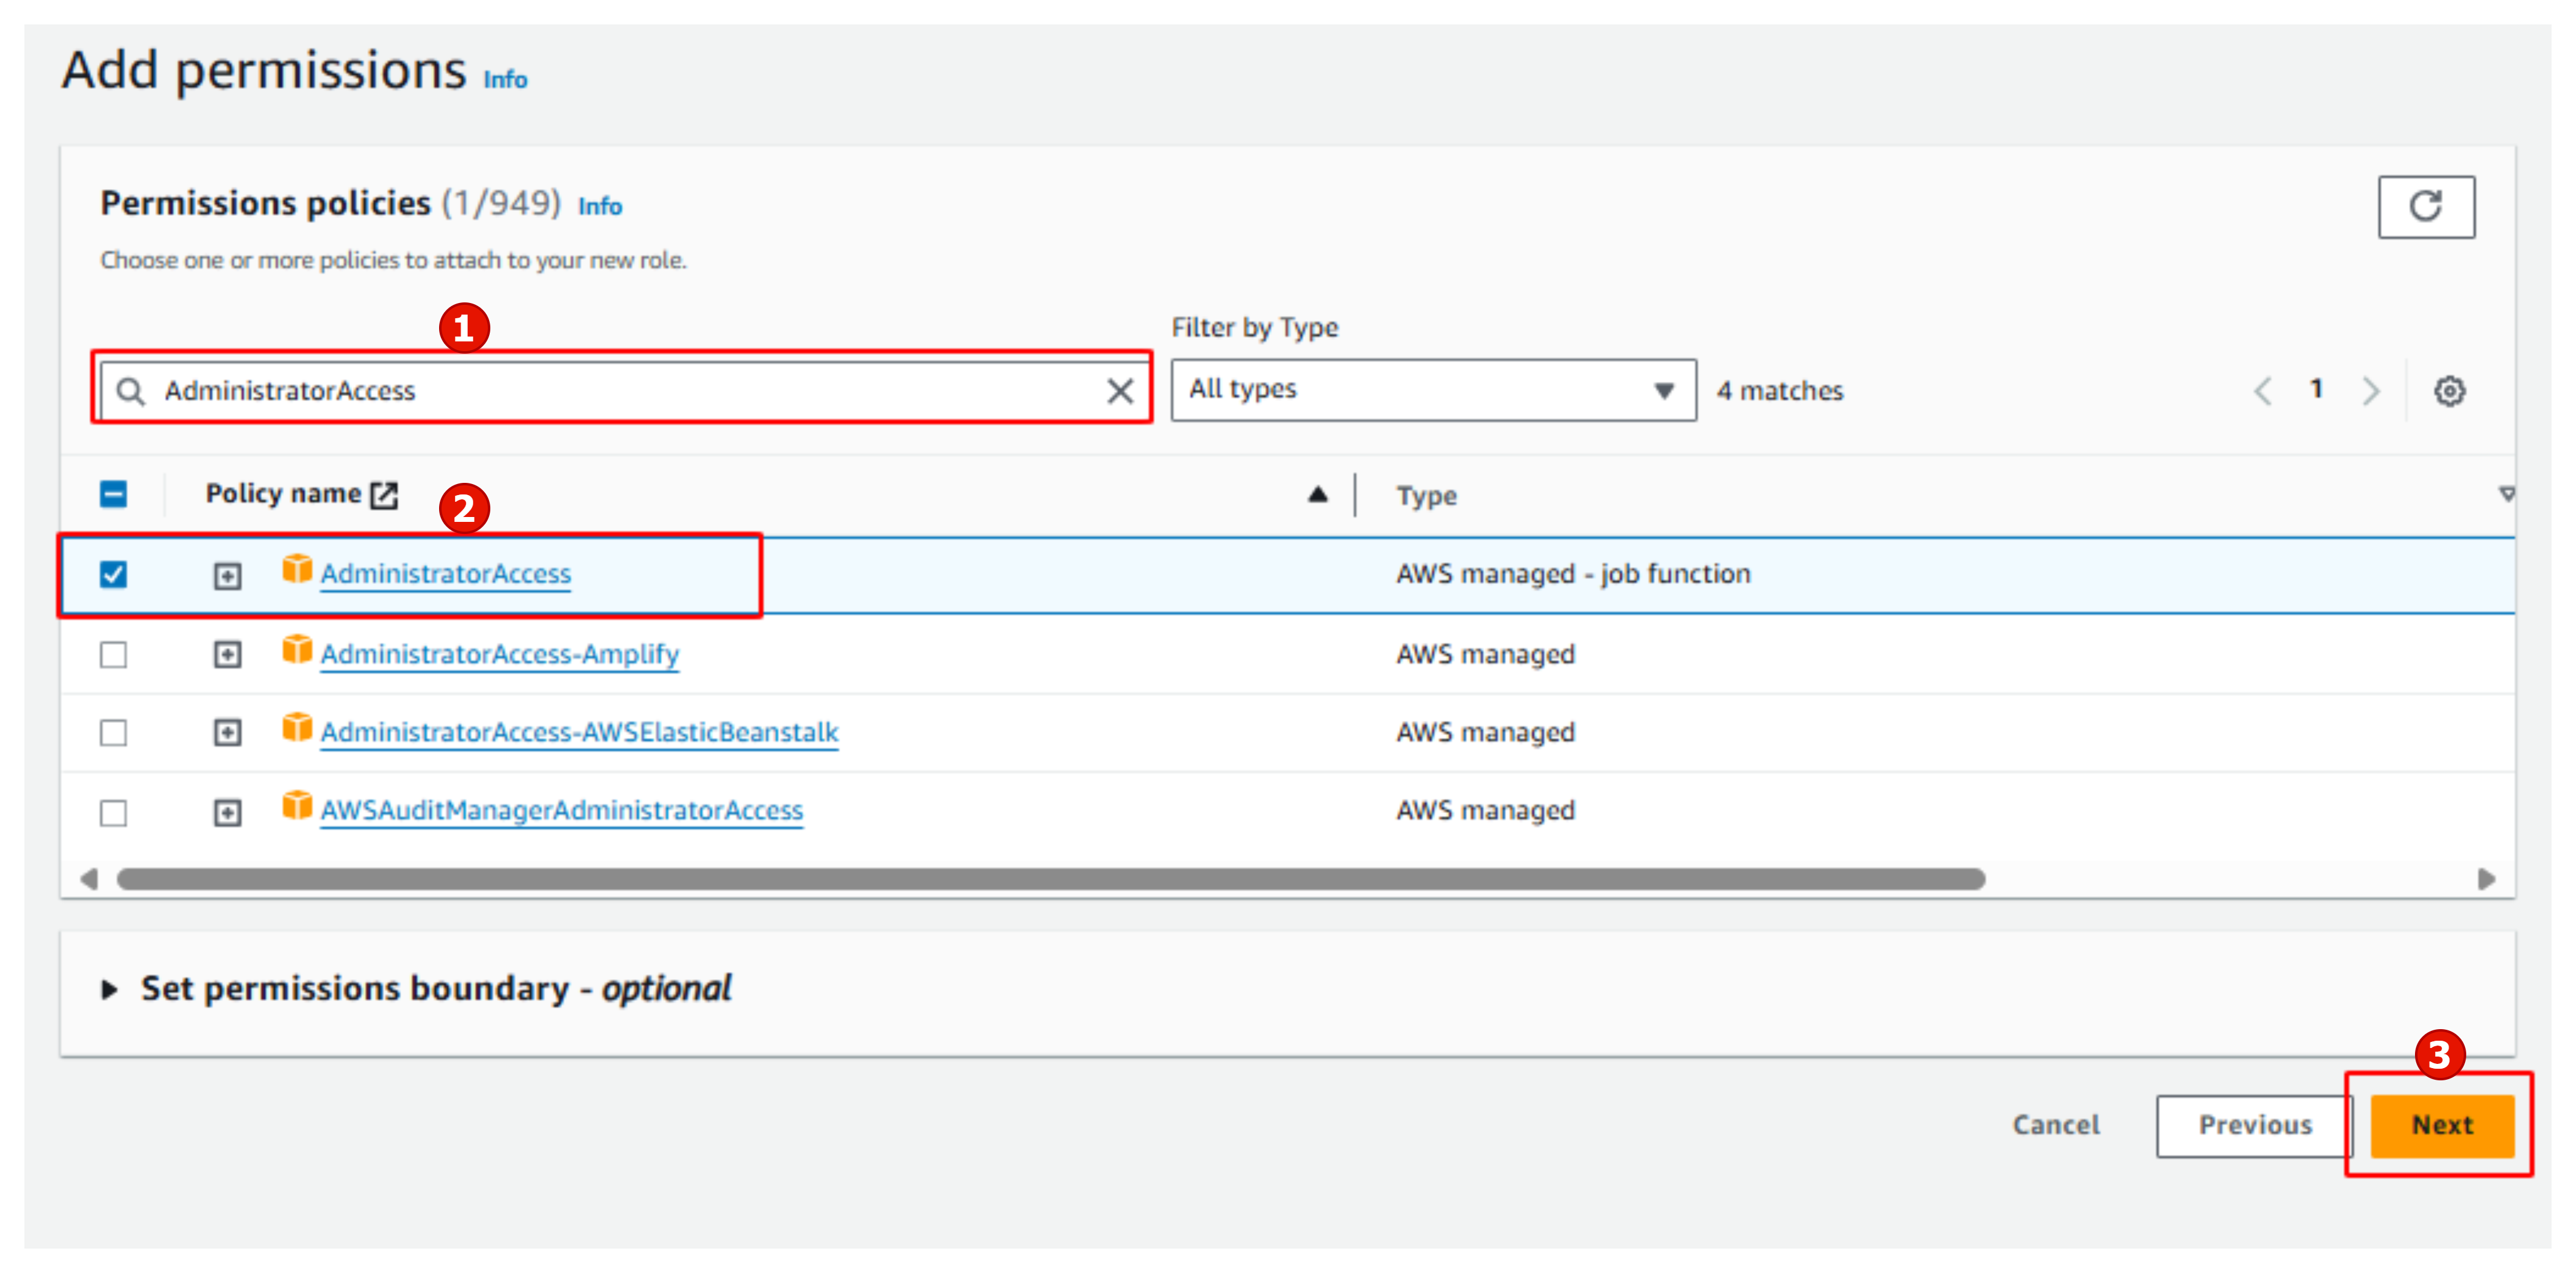This screenshot has height=1273, width=2576.
Task: Expand AdministratorAccess-AWSElasticBeanstalk policy details
Action: tap(227, 732)
